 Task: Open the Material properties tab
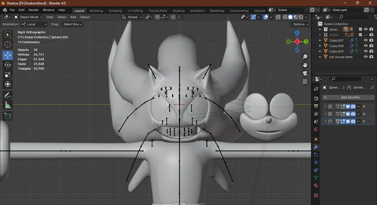click(316, 185)
